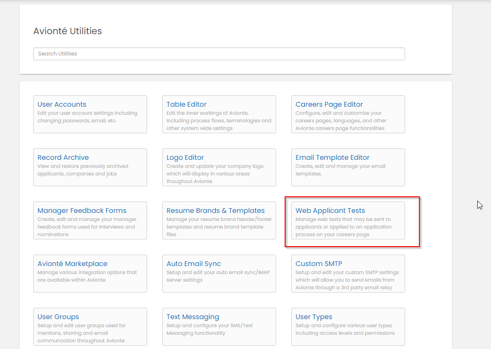
Task: Open Manager Feedback Forms
Action: pyautogui.click(x=82, y=211)
